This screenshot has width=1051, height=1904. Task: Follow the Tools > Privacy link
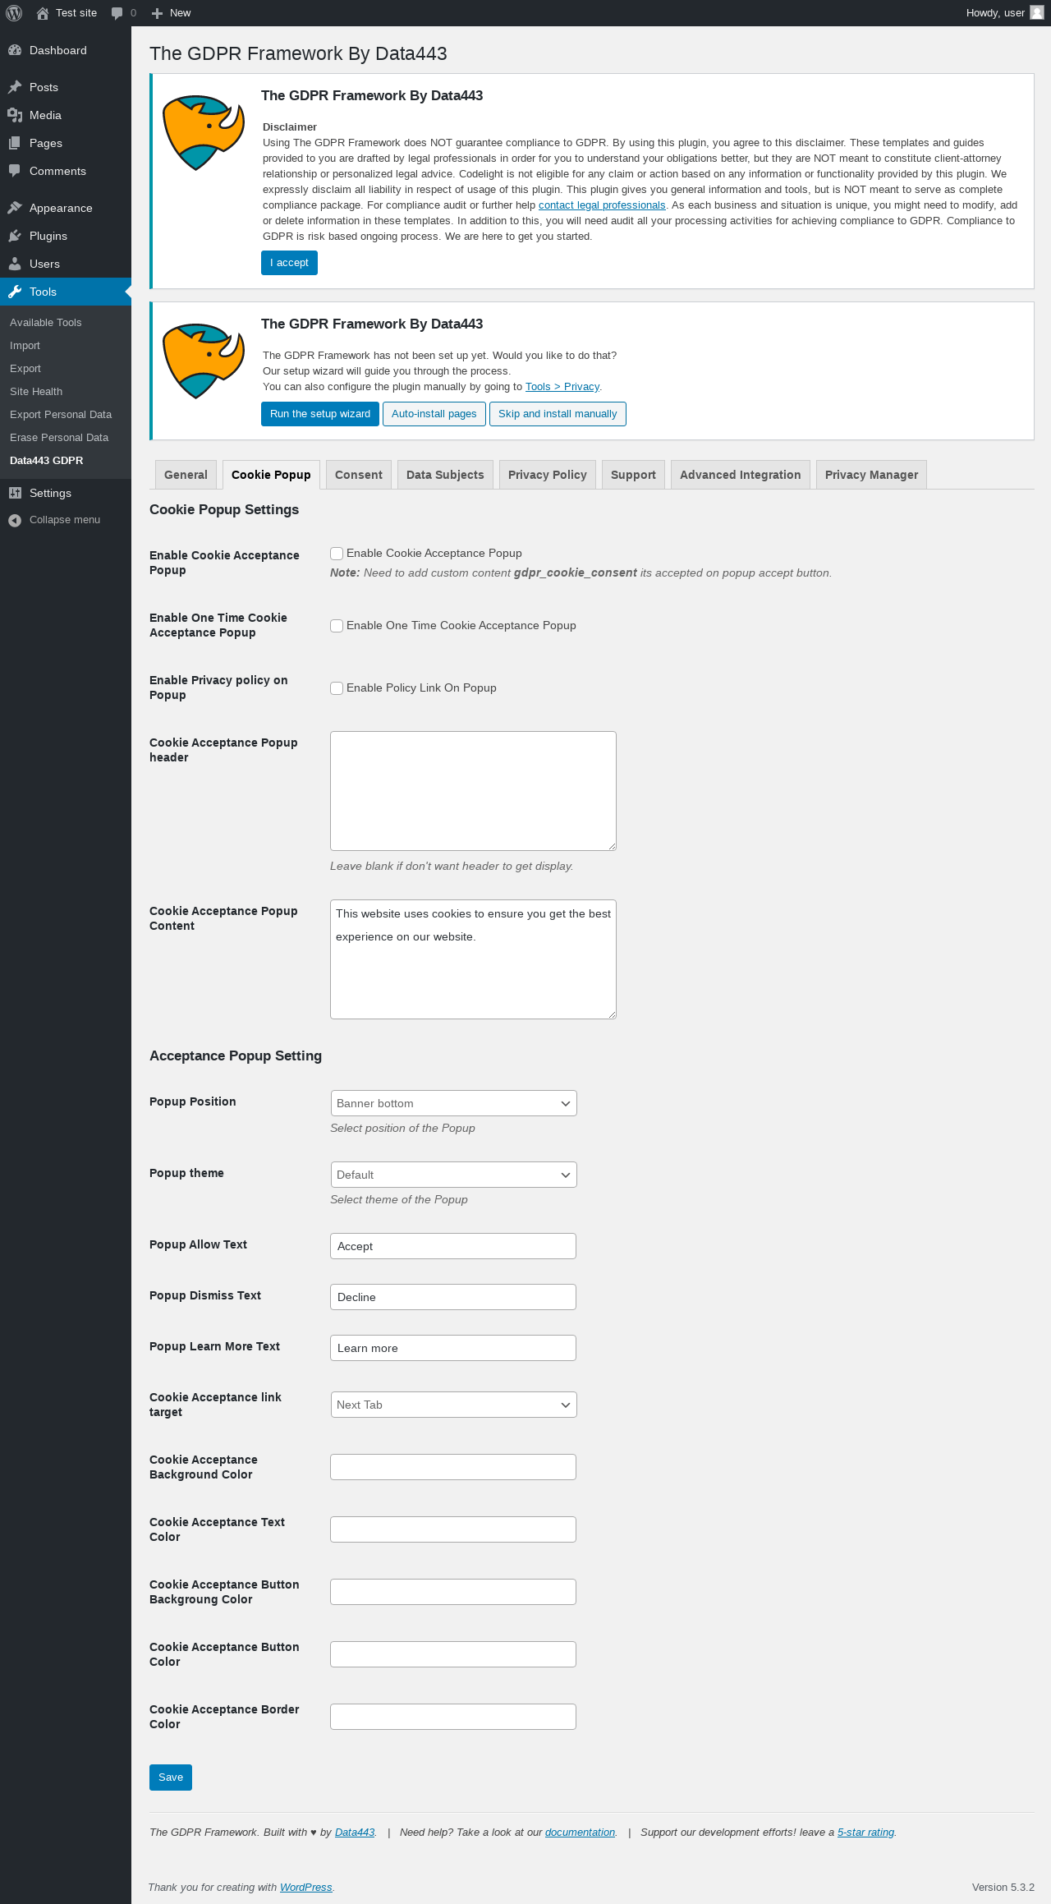[562, 387]
